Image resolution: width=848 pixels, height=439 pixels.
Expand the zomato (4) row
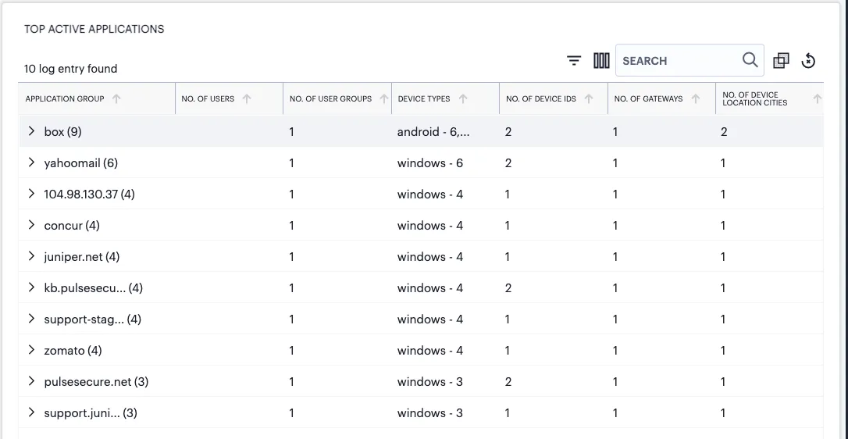pos(31,350)
